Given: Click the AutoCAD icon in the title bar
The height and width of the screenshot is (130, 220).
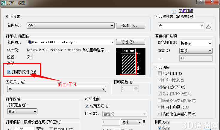Looking at the screenshot, I should click(3, 3).
